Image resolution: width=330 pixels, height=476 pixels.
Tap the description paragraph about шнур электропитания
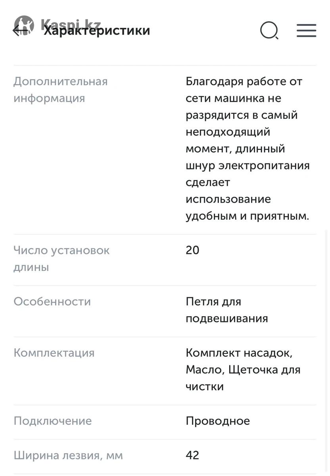(x=247, y=149)
